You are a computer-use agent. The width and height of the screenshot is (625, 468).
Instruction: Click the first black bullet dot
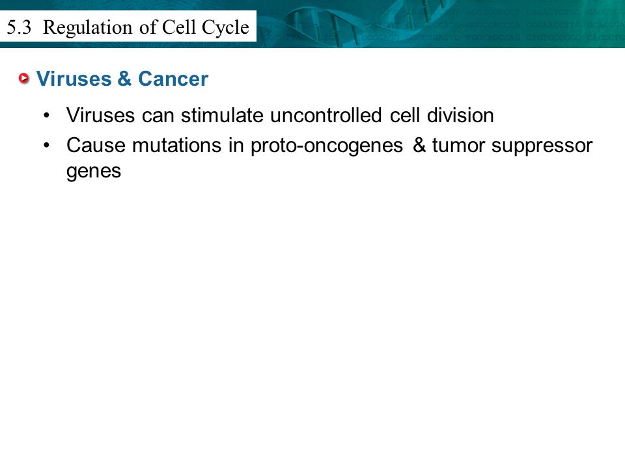pyautogui.click(x=47, y=116)
